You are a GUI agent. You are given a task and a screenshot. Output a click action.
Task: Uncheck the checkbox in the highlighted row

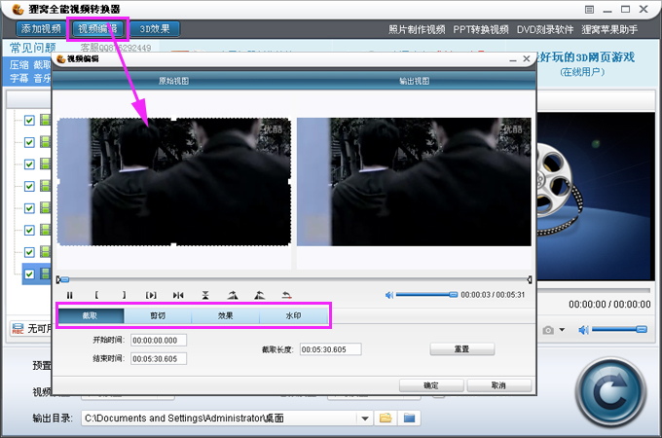tap(29, 274)
